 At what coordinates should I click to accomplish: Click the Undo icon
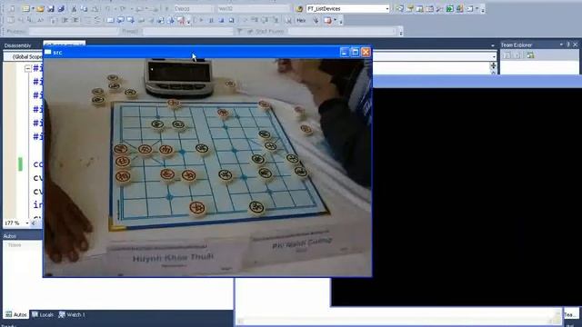click(x=107, y=8)
